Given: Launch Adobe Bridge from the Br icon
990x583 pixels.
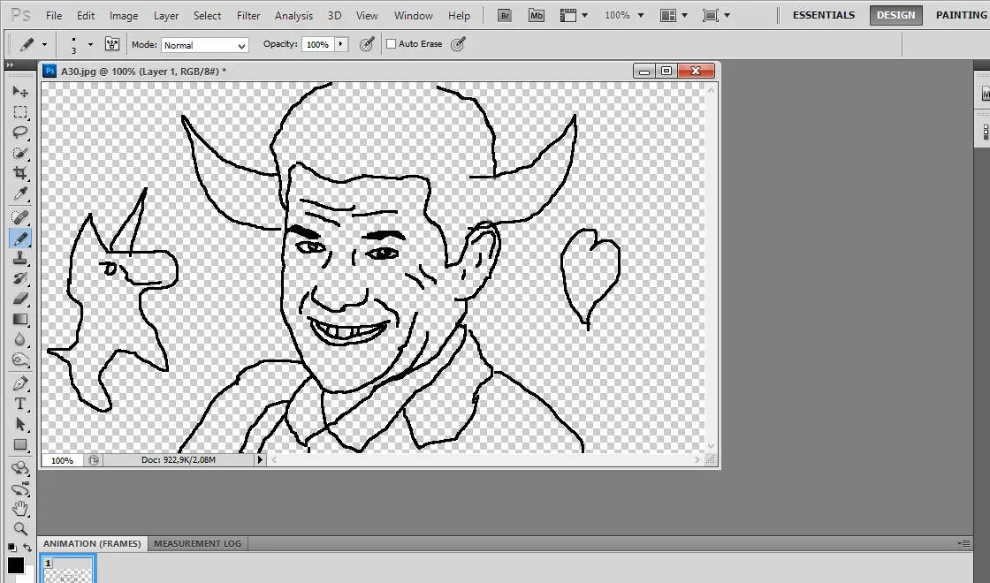Looking at the screenshot, I should coord(505,15).
